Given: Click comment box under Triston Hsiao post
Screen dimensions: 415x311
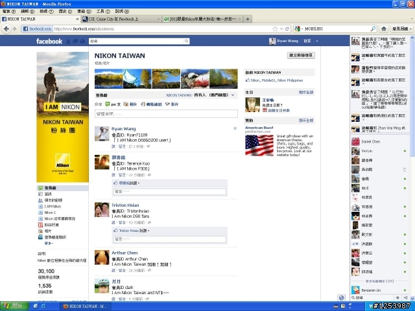Looking at the screenshot, I should (x=170, y=239).
